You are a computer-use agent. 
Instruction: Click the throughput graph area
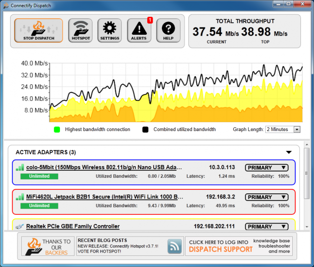click(x=176, y=93)
